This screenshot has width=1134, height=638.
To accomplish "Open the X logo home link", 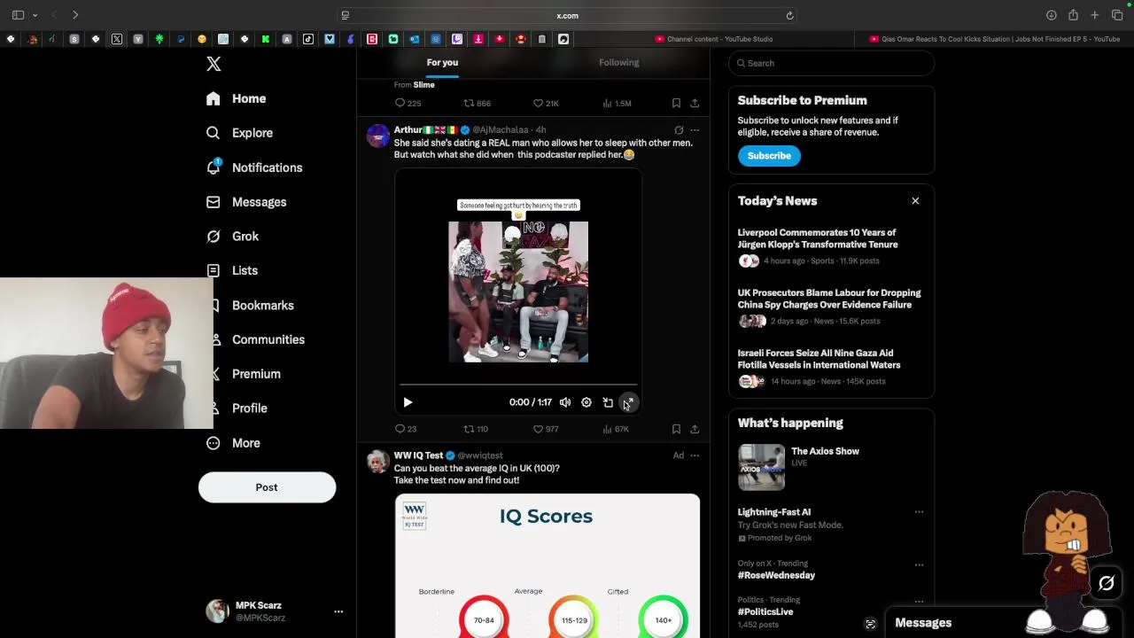I will (214, 64).
